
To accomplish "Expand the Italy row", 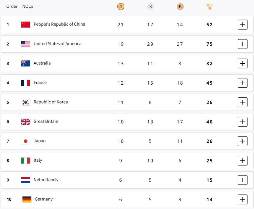I will pyautogui.click(x=242, y=160).
